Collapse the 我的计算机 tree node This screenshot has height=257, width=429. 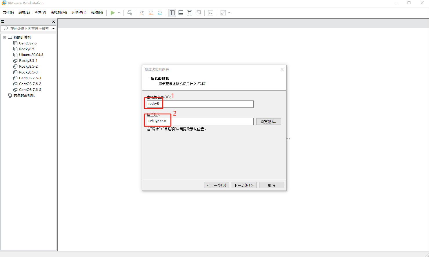tap(4, 37)
